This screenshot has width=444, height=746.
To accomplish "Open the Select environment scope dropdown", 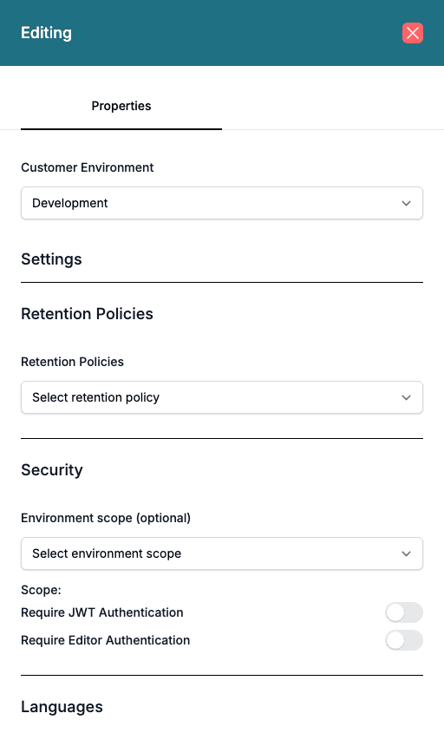I will (222, 553).
